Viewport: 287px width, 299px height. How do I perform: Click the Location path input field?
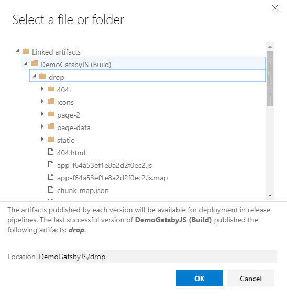pyautogui.click(x=157, y=257)
